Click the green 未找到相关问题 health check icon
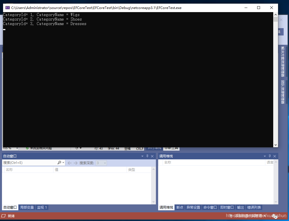Image resolution: width=289 pixels, height=221 pixels. tap(27, 148)
